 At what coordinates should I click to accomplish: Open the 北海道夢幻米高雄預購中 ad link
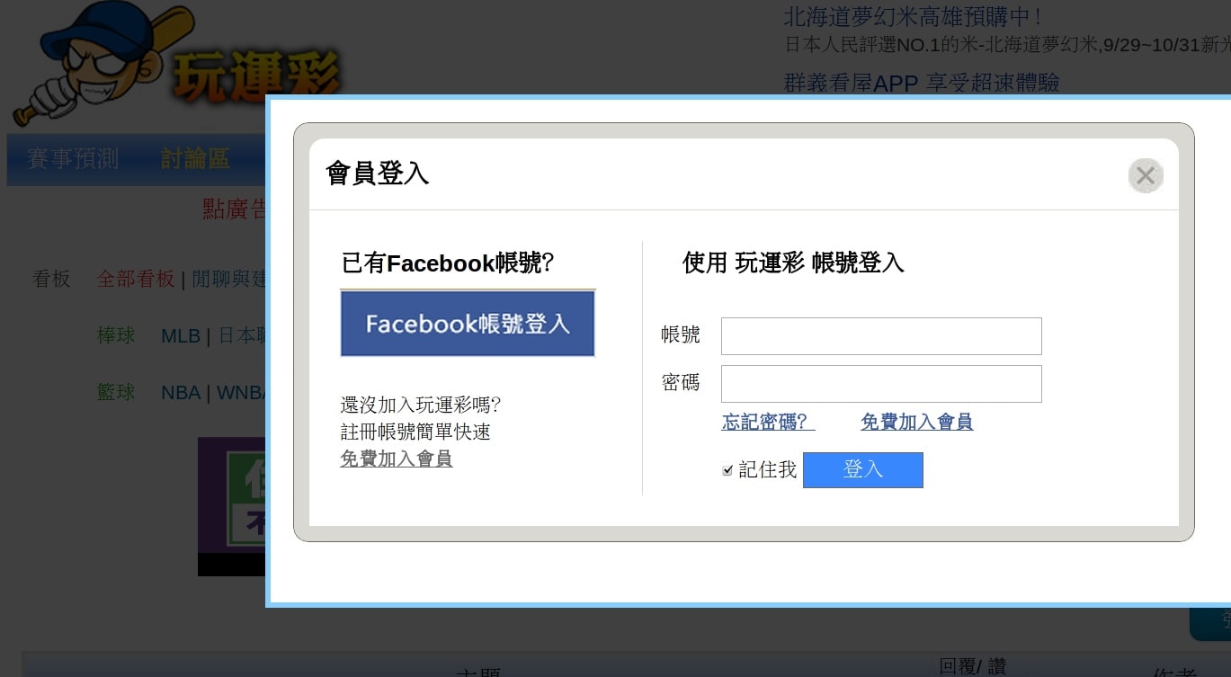[x=913, y=17]
